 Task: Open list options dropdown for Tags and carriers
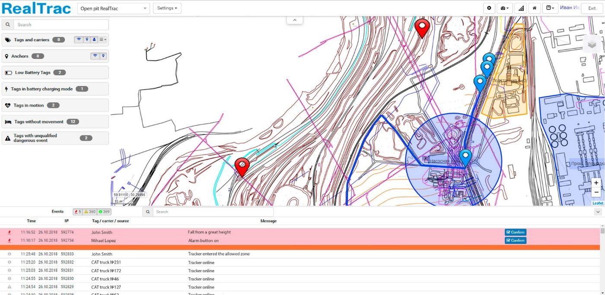(x=103, y=40)
